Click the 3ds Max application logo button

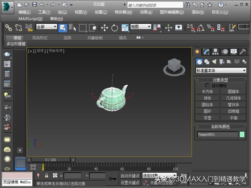coord(8,8)
